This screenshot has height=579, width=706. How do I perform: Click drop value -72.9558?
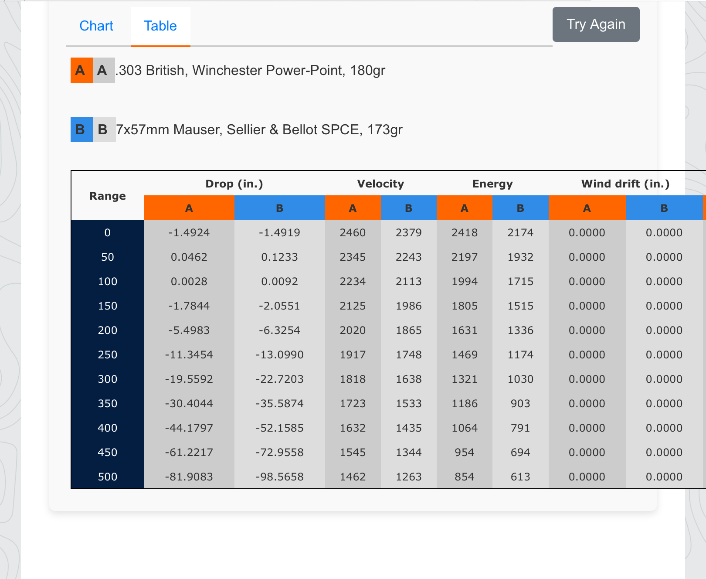(280, 452)
